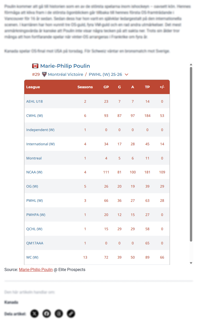The width and height of the screenshot is (197, 325).
Task: Click the TP column header
Action: [147, 87]
